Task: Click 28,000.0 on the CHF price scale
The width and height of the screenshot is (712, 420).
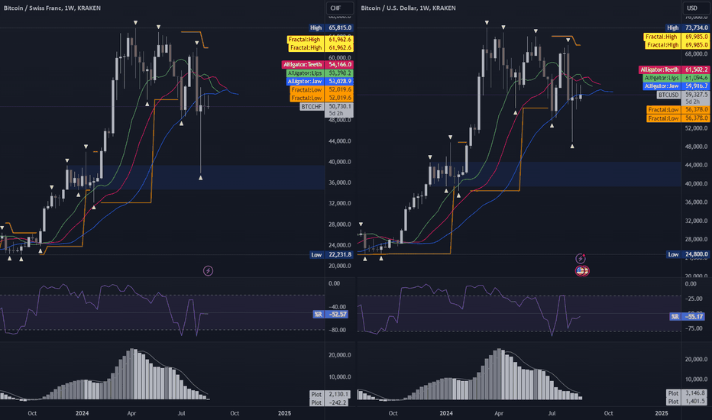Action: 340,225
